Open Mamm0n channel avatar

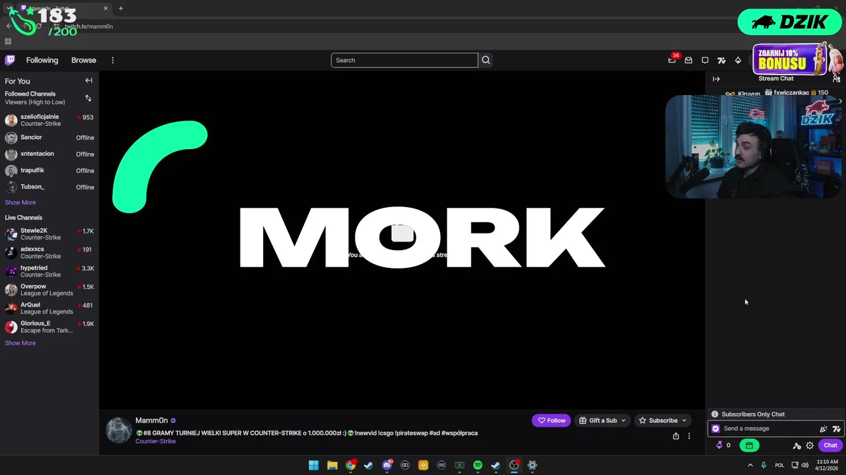(119, 430)
